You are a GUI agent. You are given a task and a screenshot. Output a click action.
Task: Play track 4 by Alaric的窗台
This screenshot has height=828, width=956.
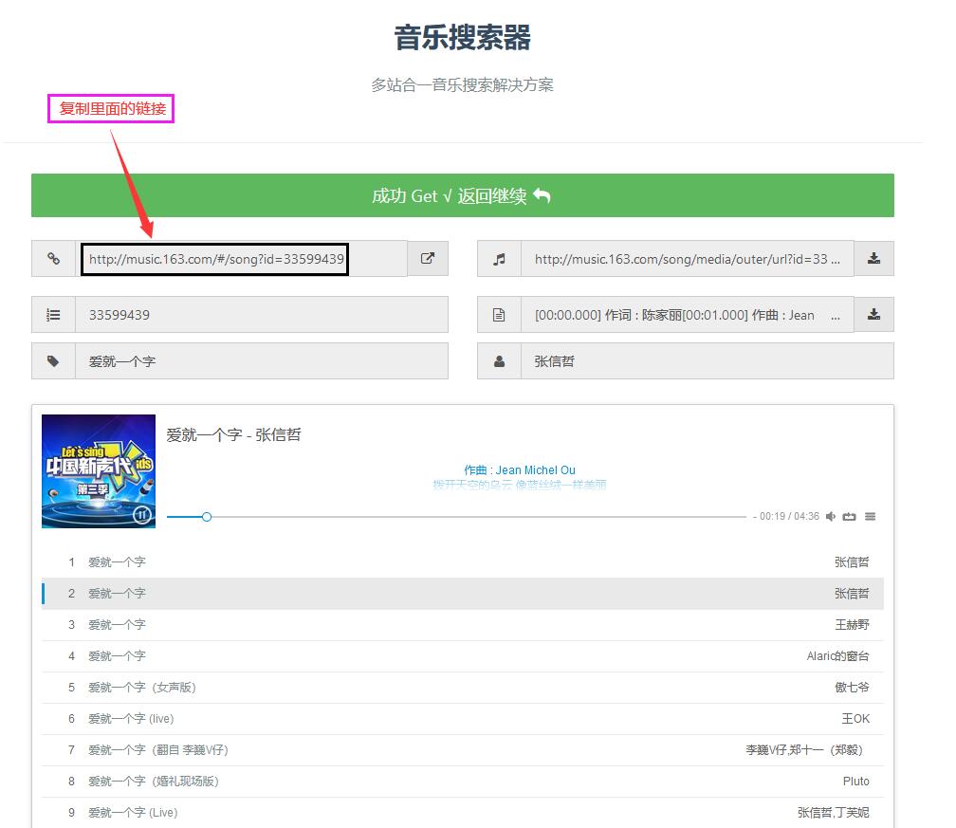tap(462, 656)
